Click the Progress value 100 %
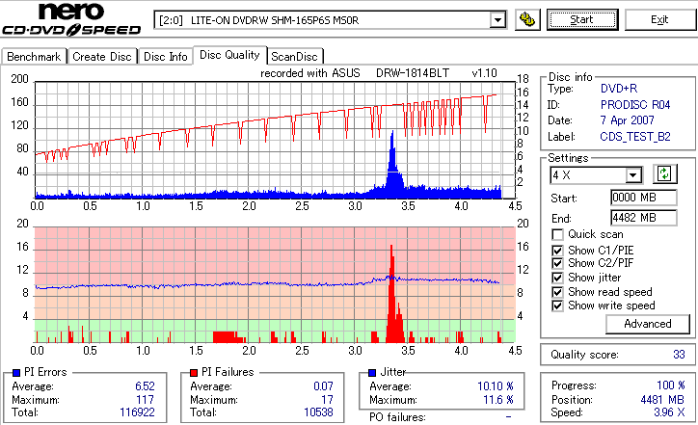 click(671, 385)
